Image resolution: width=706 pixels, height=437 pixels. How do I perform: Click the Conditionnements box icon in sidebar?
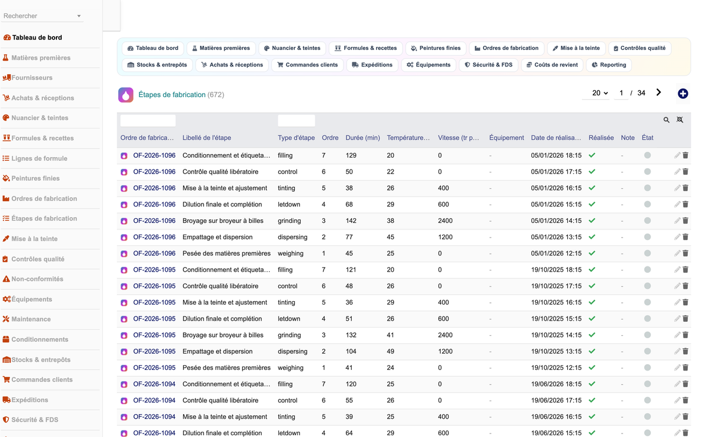point(6,339)
